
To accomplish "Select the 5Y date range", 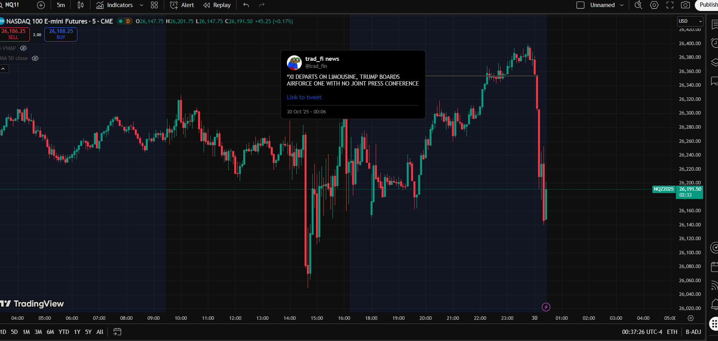I will coord(88,332).
